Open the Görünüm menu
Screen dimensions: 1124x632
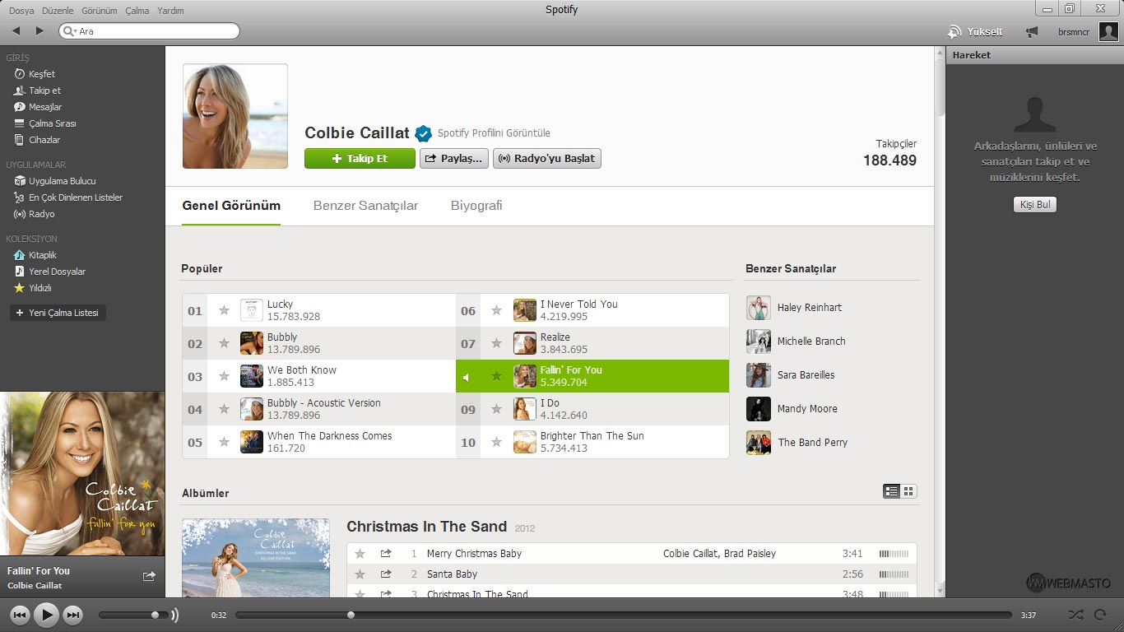(100, 11)
